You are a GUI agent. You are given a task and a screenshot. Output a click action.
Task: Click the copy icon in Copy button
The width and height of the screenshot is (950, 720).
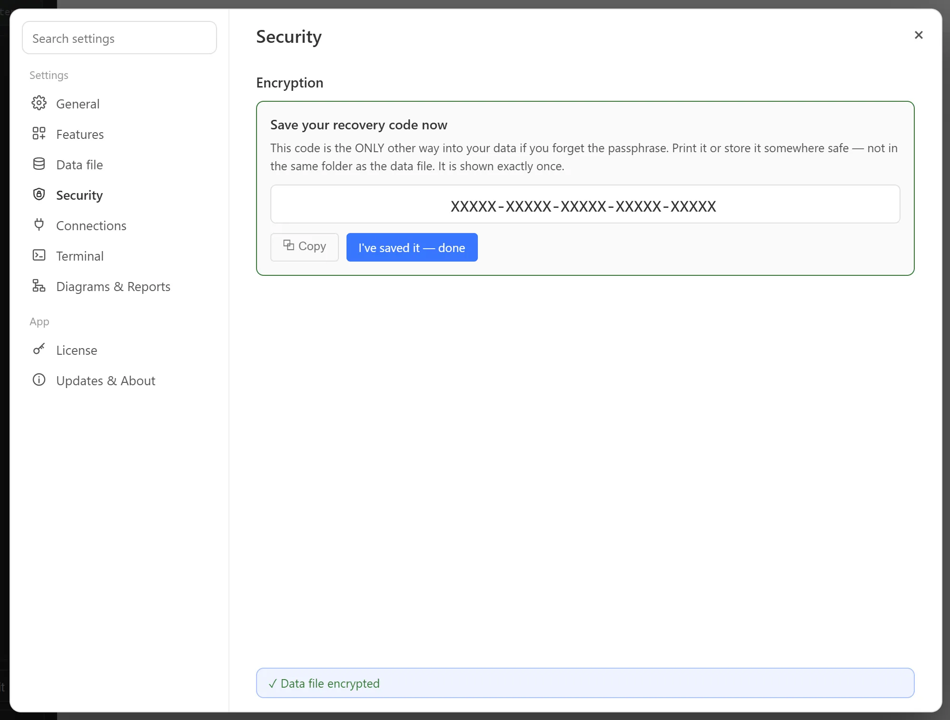tap(288, 245)
